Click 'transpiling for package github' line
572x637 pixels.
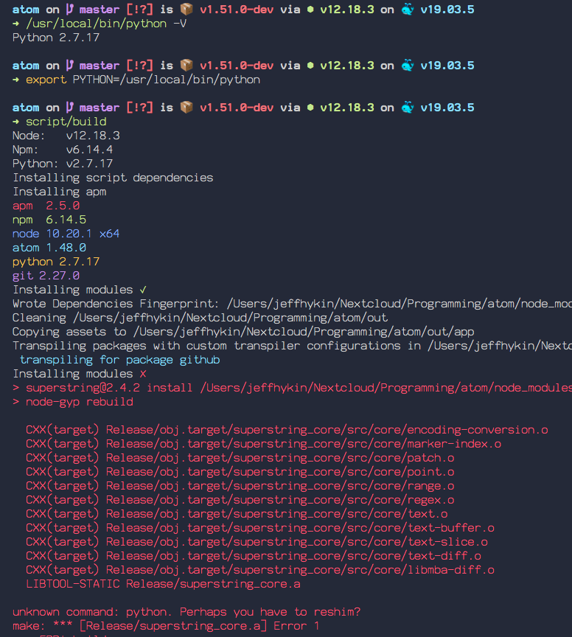(120, 360)
